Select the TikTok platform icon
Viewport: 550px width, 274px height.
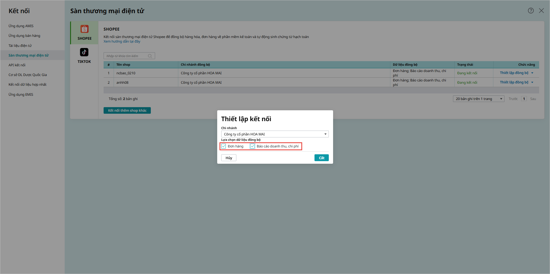[84, 52]
